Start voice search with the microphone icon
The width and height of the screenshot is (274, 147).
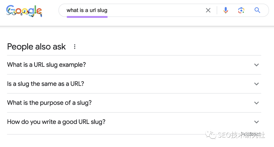click(226, 10)
